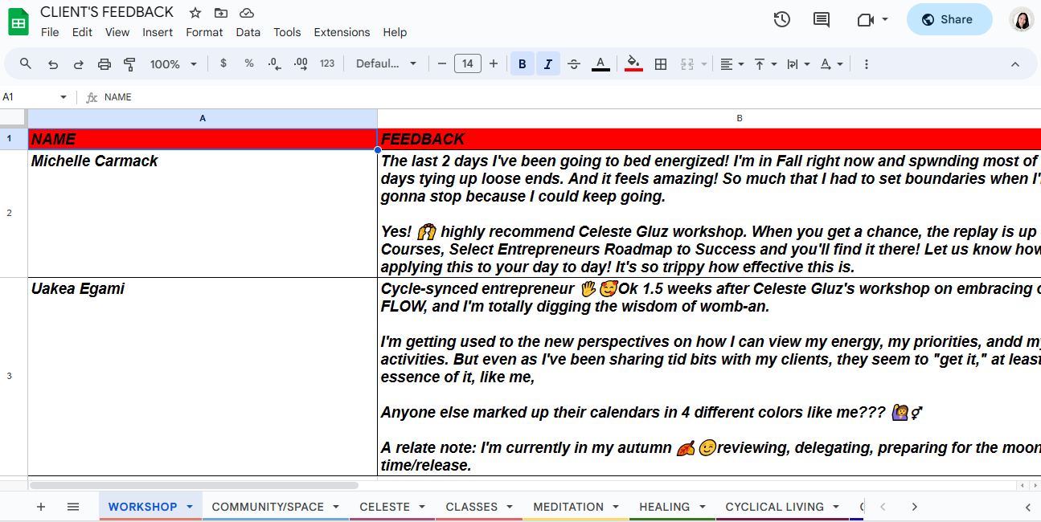Open the Format menu
Image resolution: width=1041 pixels, height=522 pixels.
pyautogui.click(x=204, y=32)
